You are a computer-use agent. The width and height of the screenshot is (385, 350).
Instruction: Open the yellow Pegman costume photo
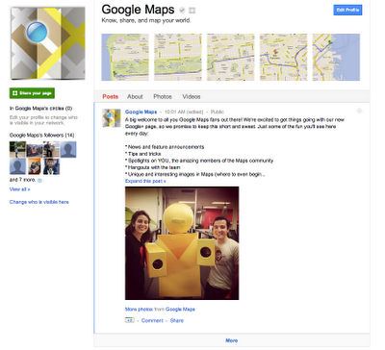(182, 243)
